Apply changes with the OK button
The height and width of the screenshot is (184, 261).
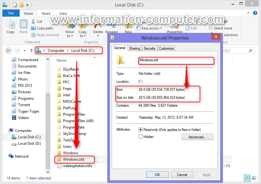click(157, 174)
